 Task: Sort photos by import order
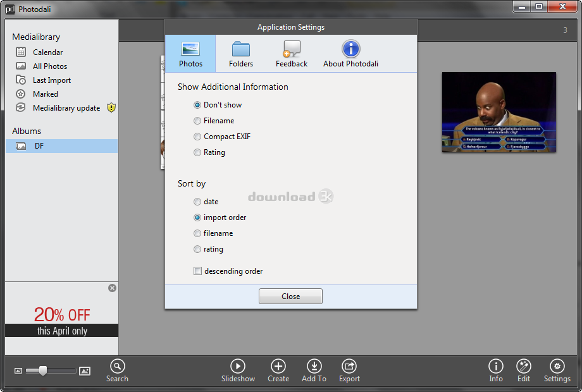coord(220,217)
